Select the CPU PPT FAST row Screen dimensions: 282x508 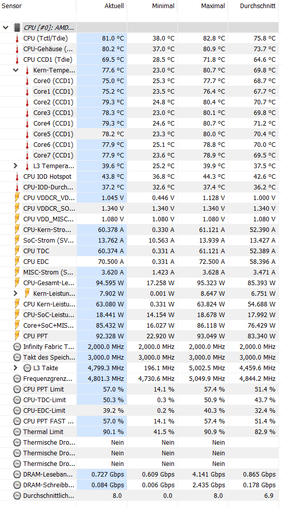[139, 421]
